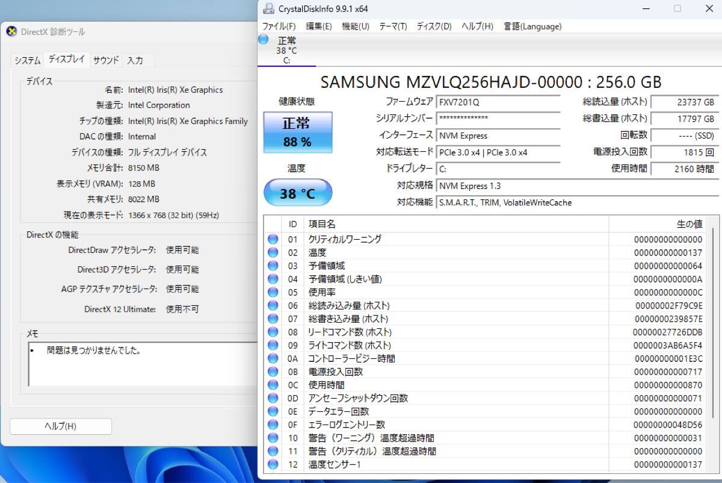
Task: Click status orb for 予備領域 ID 03 row
Action: (273, 266)
